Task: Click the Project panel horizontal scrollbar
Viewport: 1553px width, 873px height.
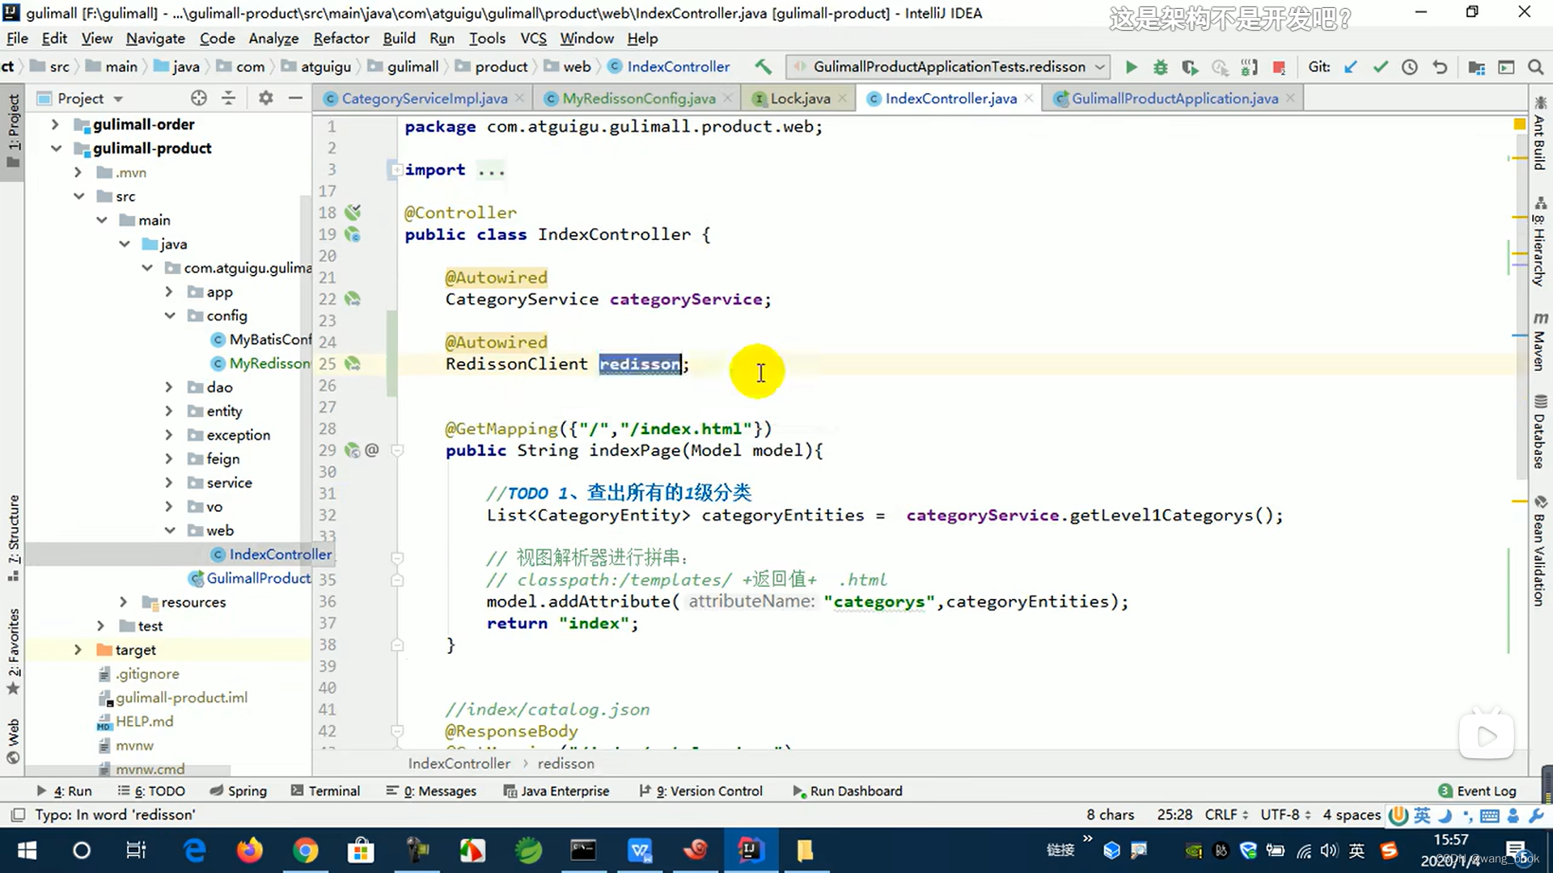Action: 129,771
